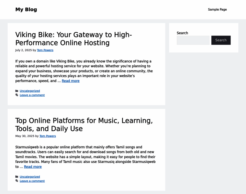The height and width of the screenshot is (194, 246).
Task: Open Uncategorized category of Viking Bike post
Action: pos(30,91)
